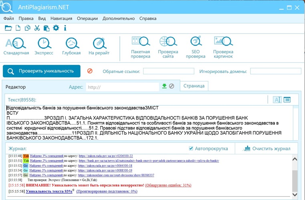Image resolution: width=305 pixels, height=200 pixels.
Task: Toggle Автопрокрутка checkbox
Action: 191,148
